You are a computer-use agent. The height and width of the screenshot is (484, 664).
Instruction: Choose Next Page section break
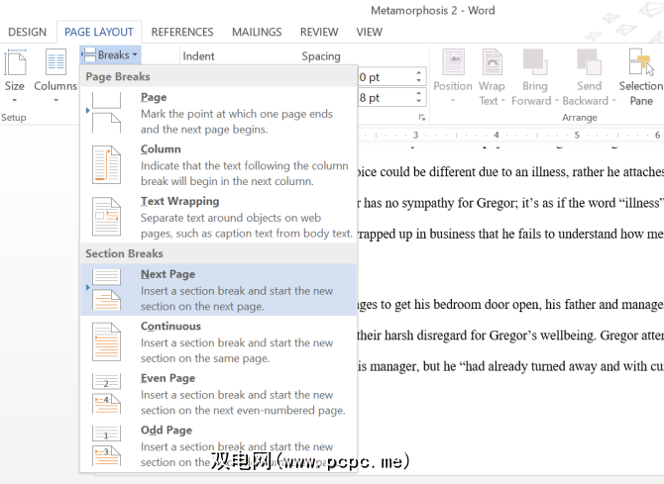[x=218, y=289]
